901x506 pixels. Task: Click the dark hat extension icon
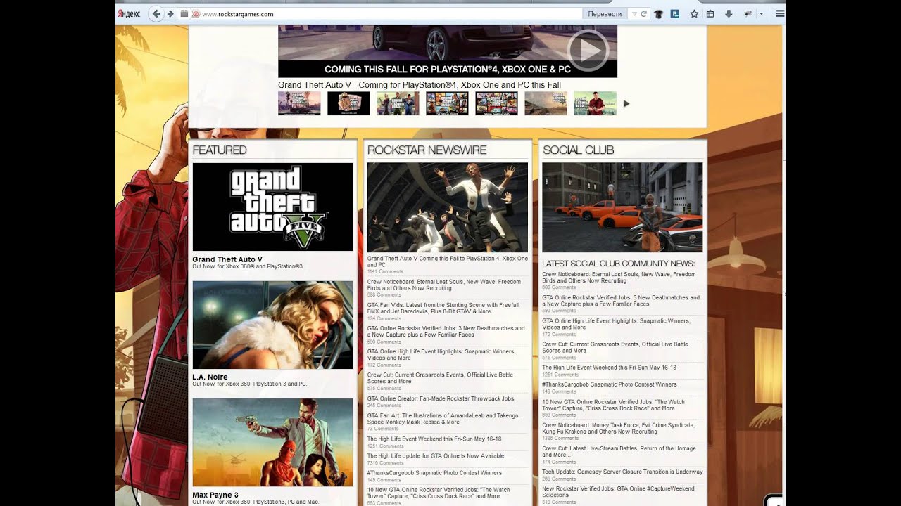click(x=659, y=13)
